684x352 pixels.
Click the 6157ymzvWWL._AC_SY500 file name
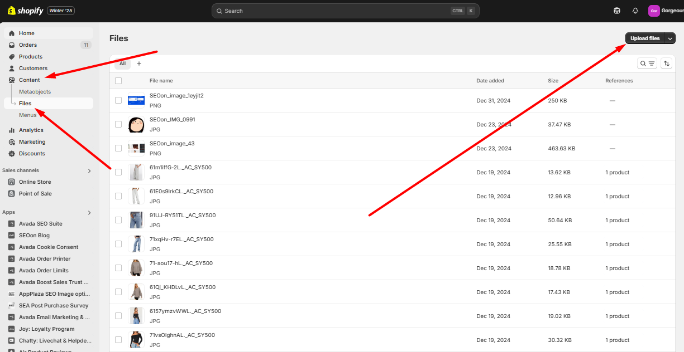click(x=185, y=311)
